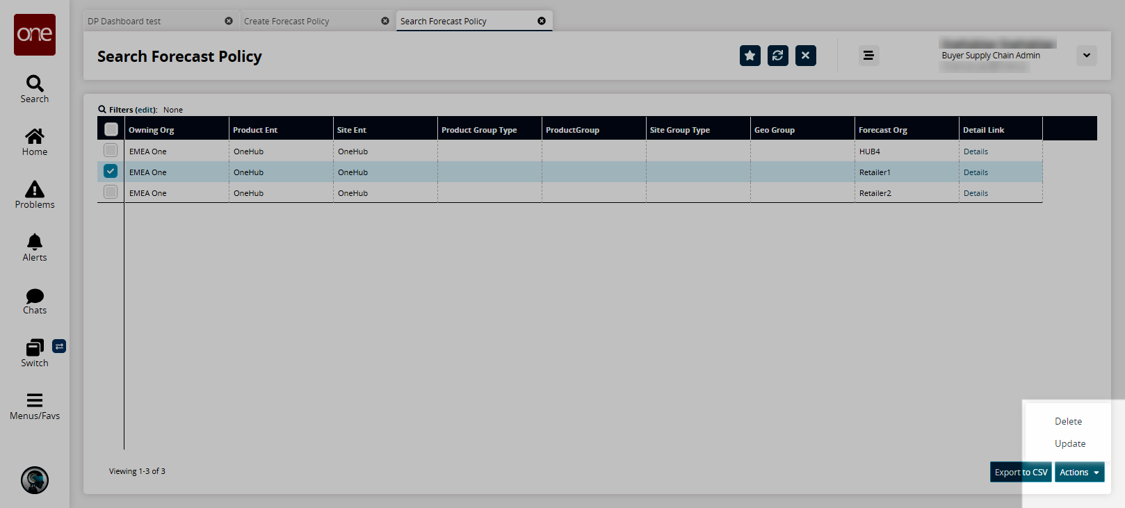Screen dimensions: 1125x508
Task: Choose Delete from the Actions menu
Action: (x=1068, y=421)
